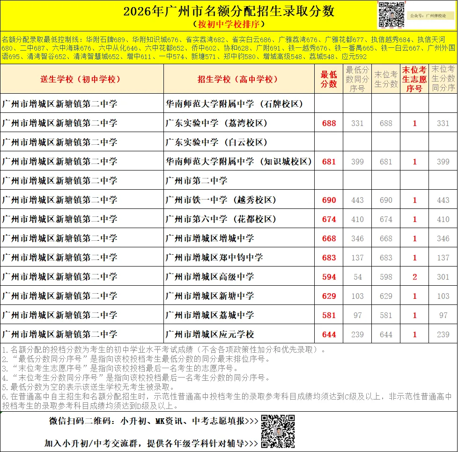Click 末位考生志愿序号 1 in 新塘中学 row
Screen dimensions: 458x452
[x=415, y=296]
